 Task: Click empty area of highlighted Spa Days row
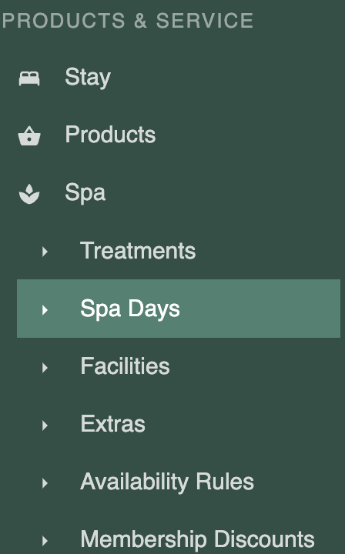[258, 309]
